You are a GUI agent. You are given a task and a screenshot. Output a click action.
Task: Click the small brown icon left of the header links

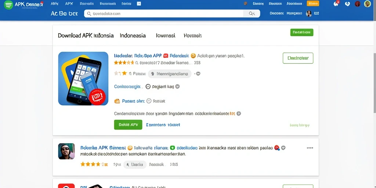(x=245, y=4)
